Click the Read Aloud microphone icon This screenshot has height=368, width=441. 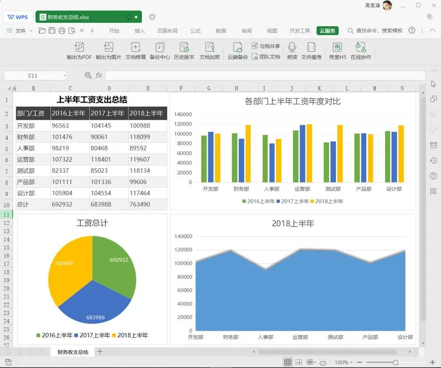292,47
